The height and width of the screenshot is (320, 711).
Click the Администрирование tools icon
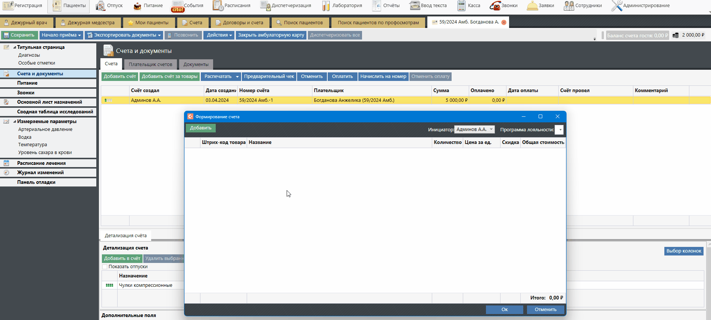(x=617, y=6)
